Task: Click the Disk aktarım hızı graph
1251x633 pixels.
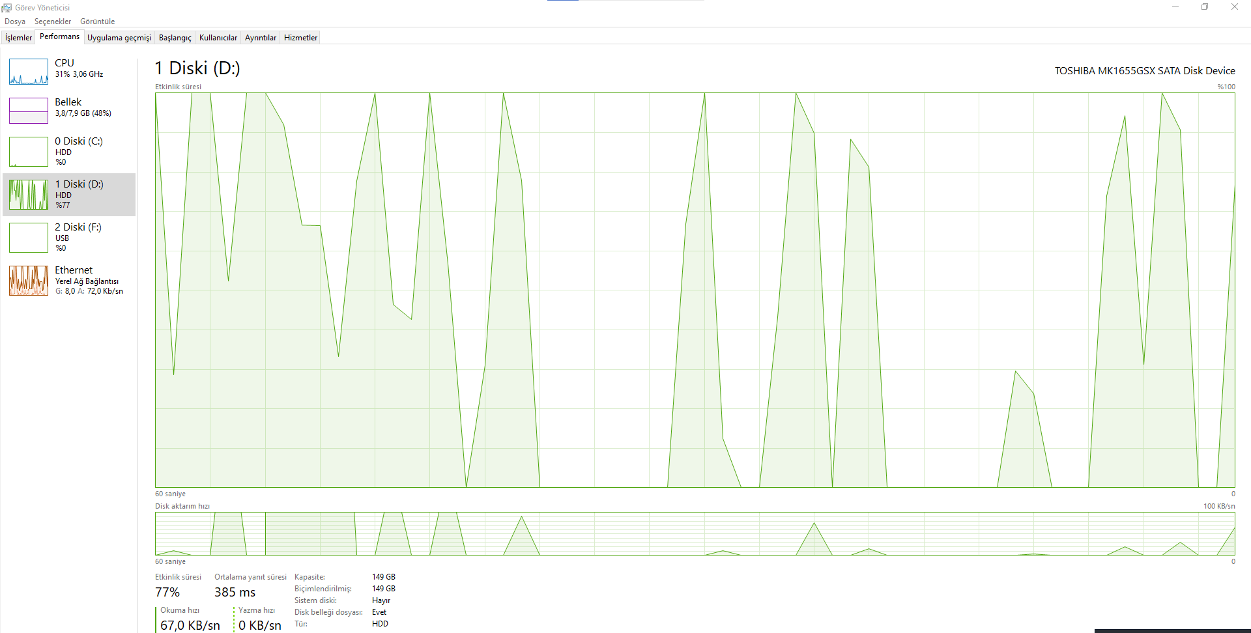Action: pos(695,533)
